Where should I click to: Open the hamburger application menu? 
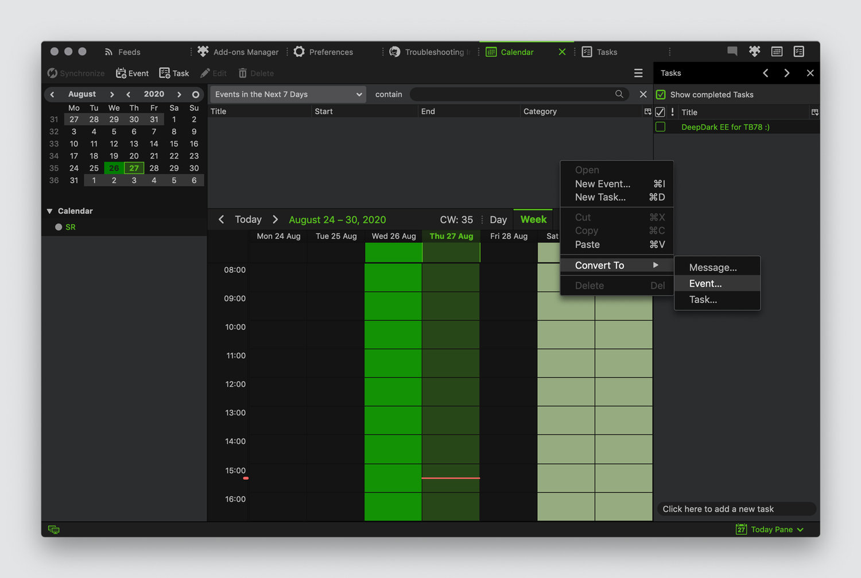pos(638,73)
